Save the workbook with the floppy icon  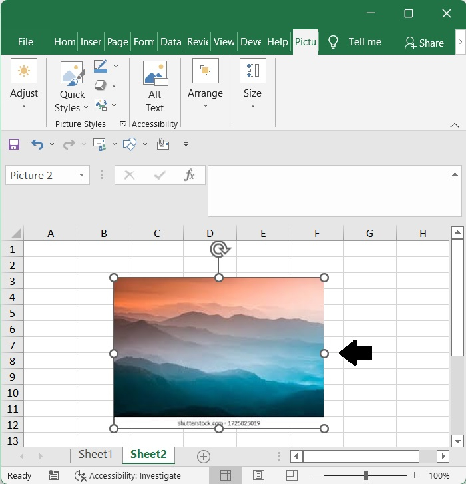tap(14, 144)
